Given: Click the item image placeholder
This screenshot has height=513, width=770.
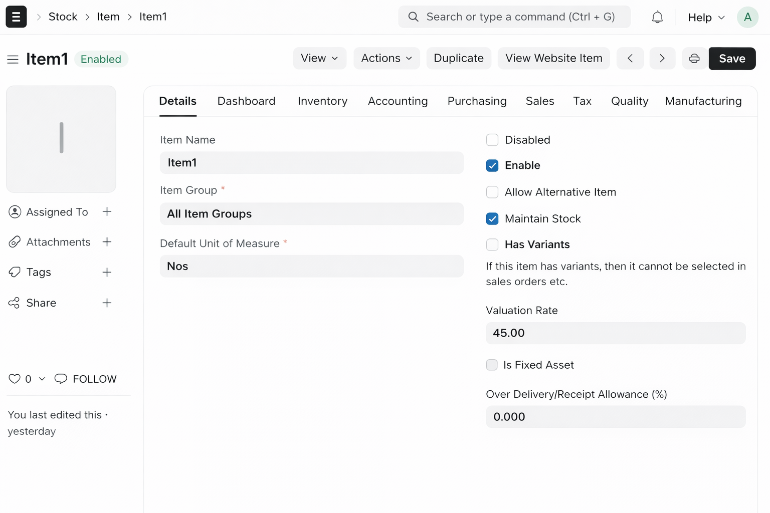Looking at the screenshot, I should click(61, 139).
